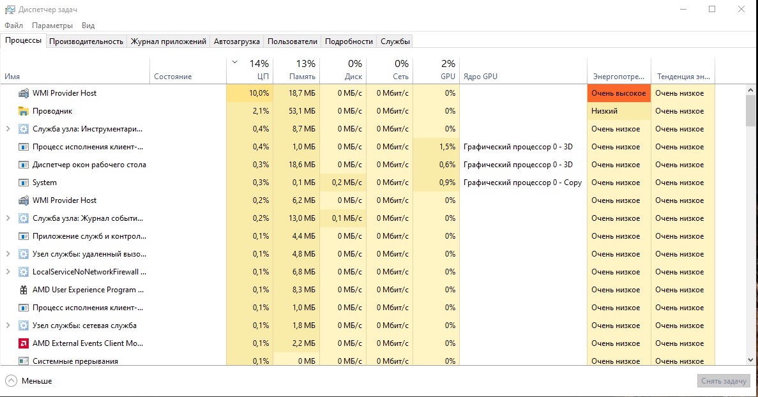Image resolution: width=758 pixels, height=397 pixels.
Task: Open the Параметры menu
Action: 52,26
